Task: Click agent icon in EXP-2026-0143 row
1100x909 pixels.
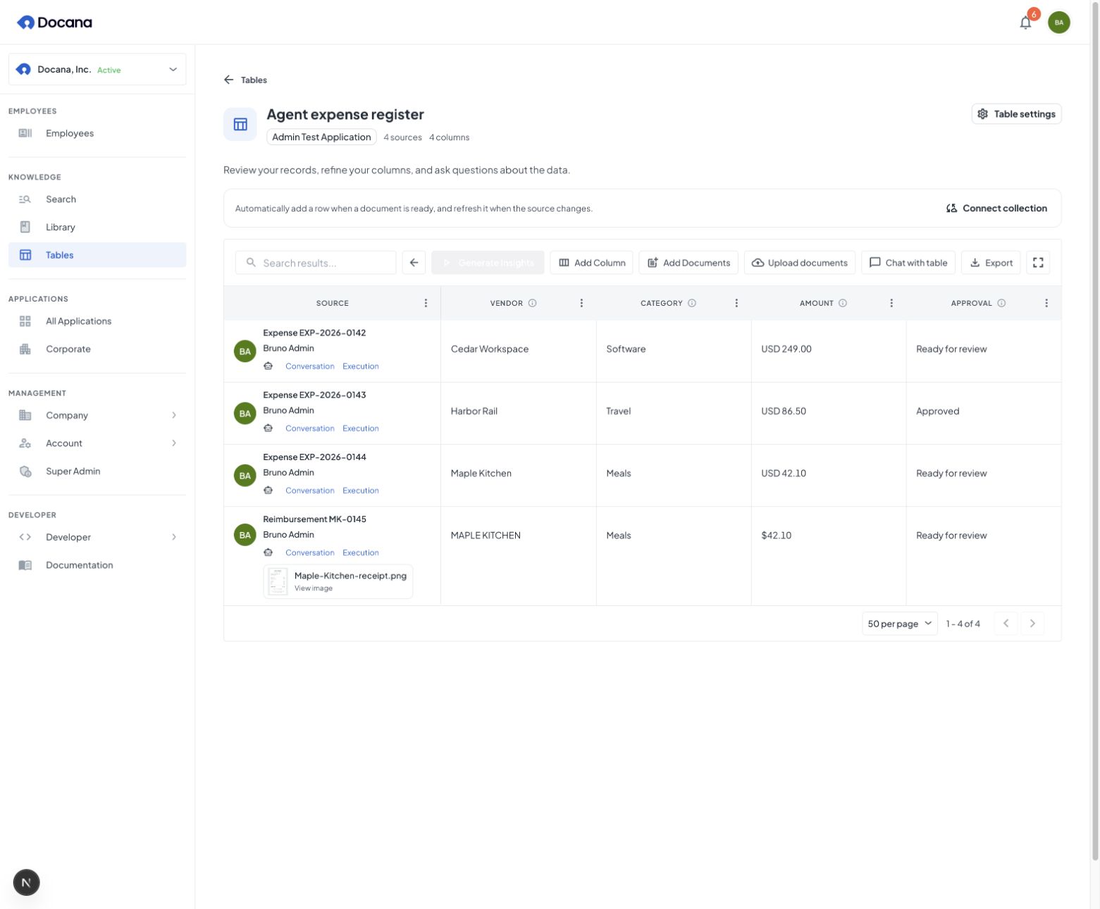Action: click(x=268, y=428)
